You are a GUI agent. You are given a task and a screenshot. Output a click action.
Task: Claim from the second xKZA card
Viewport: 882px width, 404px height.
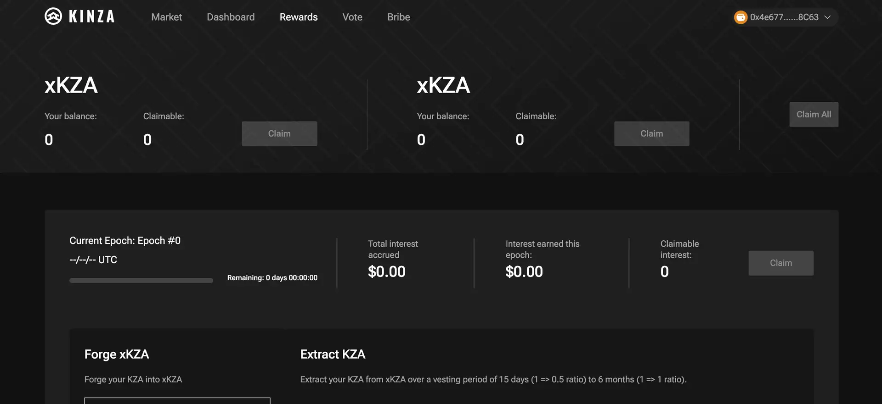pyautogui.click(x=651, y=134)
